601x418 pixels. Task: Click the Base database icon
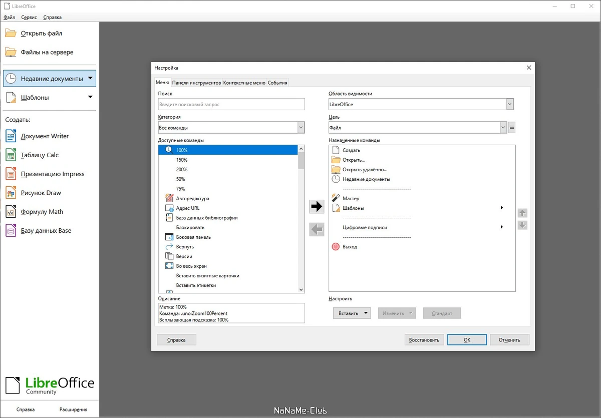(x=11, y=231)
